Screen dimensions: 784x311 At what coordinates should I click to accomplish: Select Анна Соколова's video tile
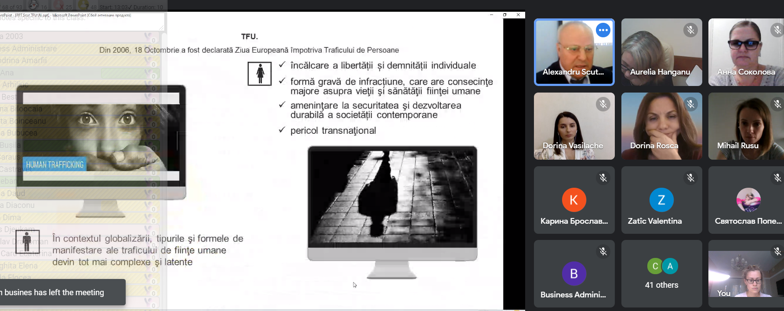(746, 52)
